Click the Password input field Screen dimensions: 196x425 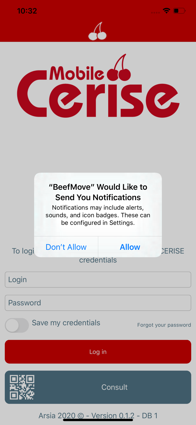[x=98, y=303]
